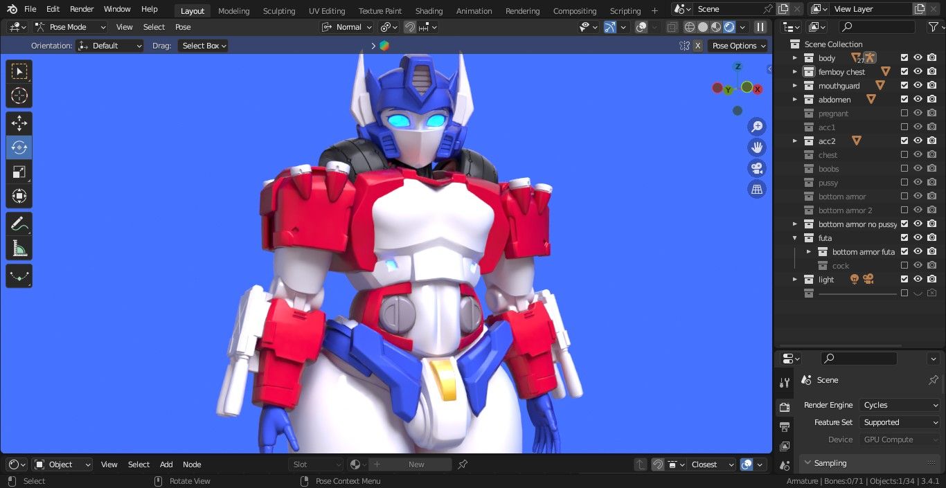Click the pan view hand gizmo
Viewport: 946px width, 488px height.
pyautogui.click(x=757, y=147)
